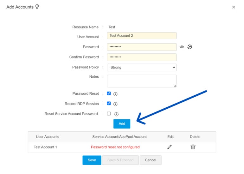Viewport: 244px width, 174px height.
Task: Click the Cancel button
Action: (151, 160)
